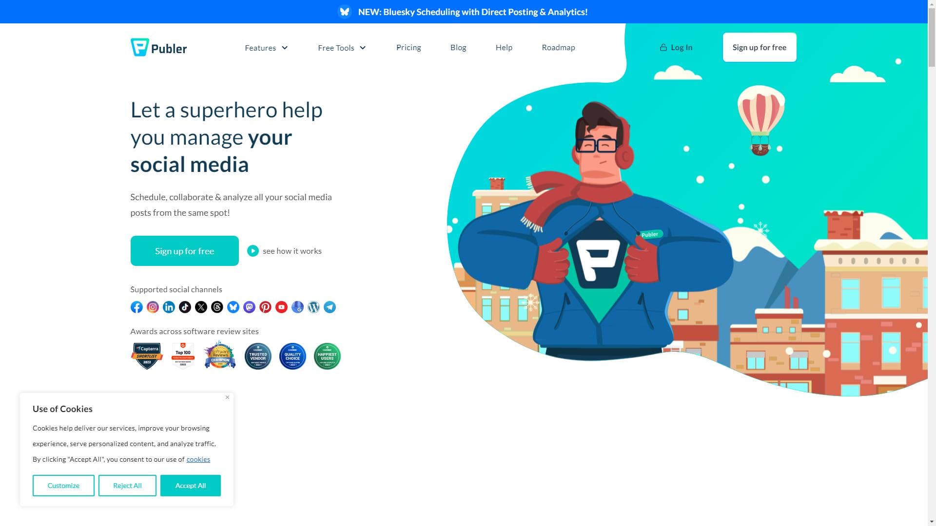Viewport: 936px width, 526px height.
Task: Close the cookie notice
Action: tap(227, 397)
